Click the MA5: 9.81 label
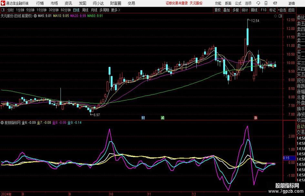The height and width of the screenshot is (196, 305). pyautogui.click(x=45, y=16)
